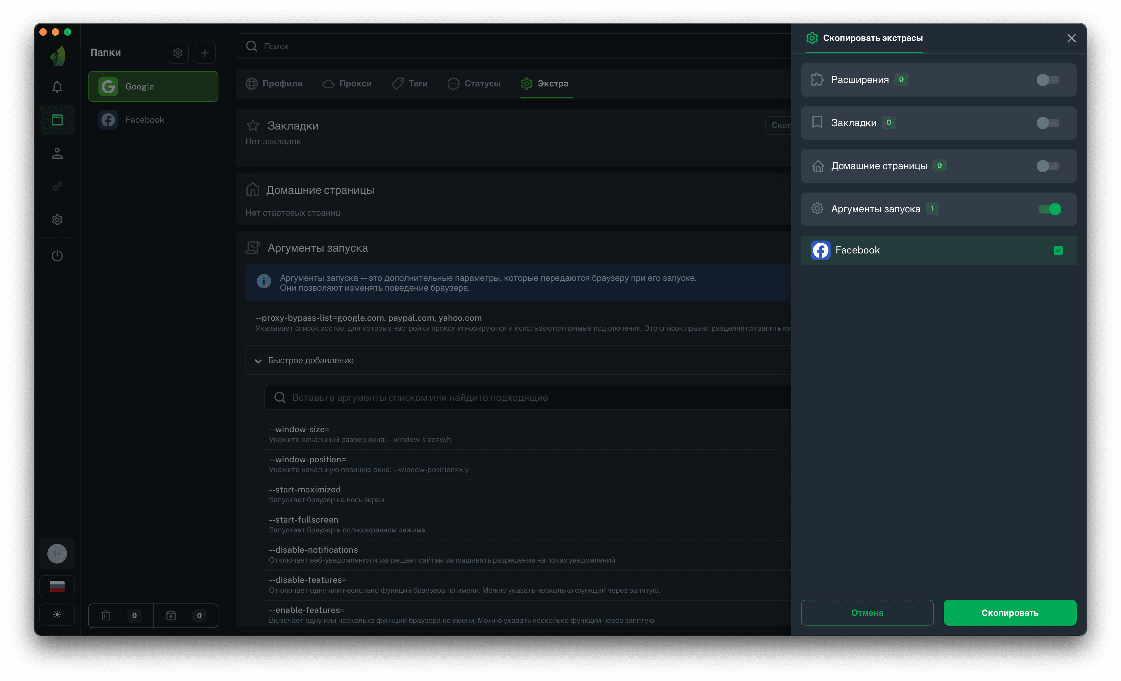1121x681 pixels.
Task: Click the Facebook logo in the copy panel
Action: [820, 250]
